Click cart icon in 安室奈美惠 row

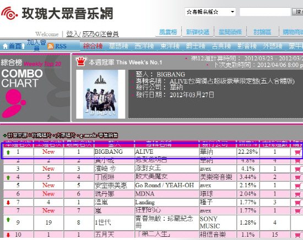pos(298,186)
